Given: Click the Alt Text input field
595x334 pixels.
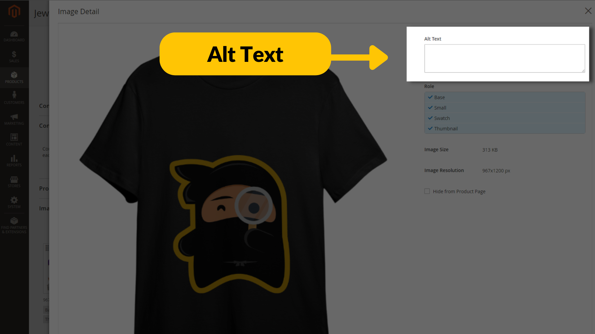Looking at the screenshot, I should [x=504, y=58].
